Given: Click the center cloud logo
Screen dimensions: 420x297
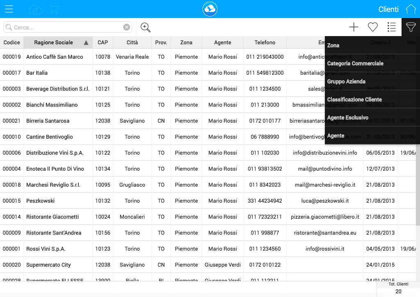Looking at the screenshot, I should tap(210, 9).
